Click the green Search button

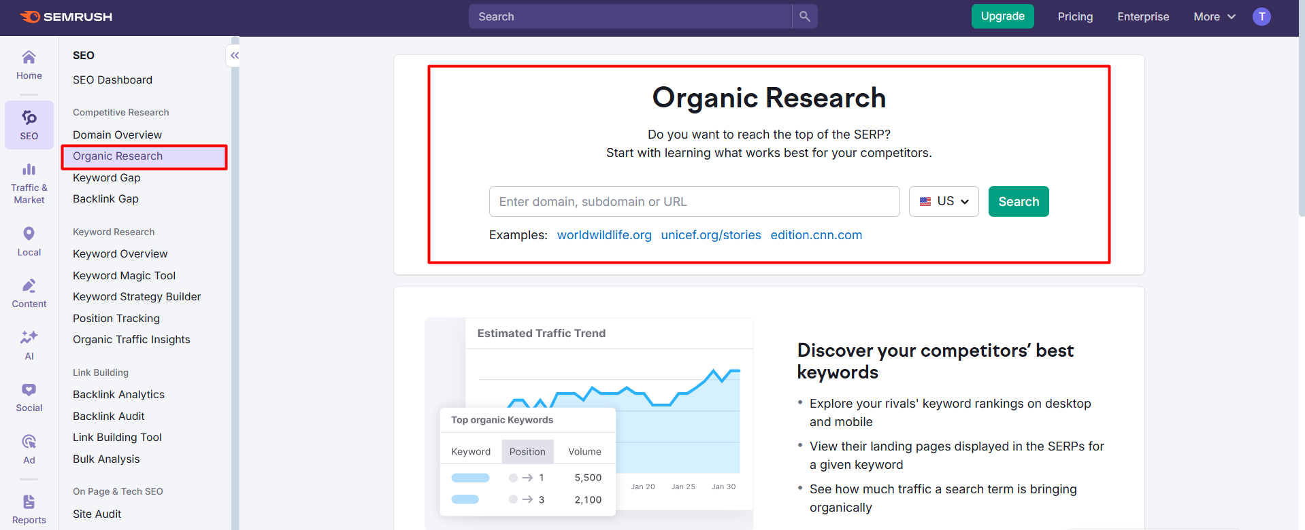click(x=1019, y=202)
